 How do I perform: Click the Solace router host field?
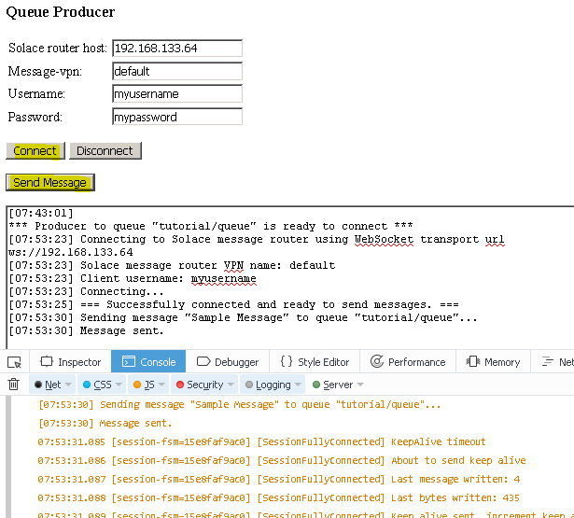(176, 49)
